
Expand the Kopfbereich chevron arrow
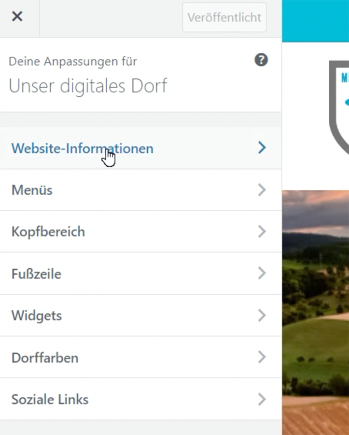click(262, 232)
